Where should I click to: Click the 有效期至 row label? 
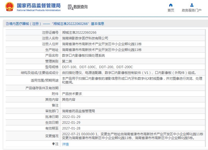coord(52,128)
